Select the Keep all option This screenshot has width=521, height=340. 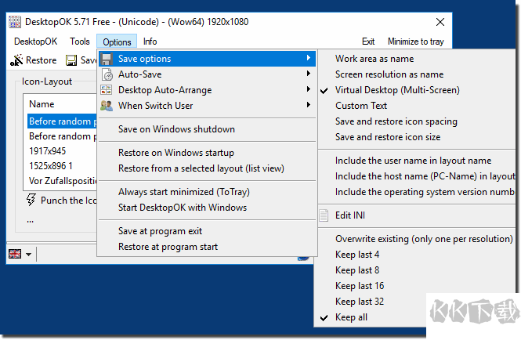click(370, 317)
